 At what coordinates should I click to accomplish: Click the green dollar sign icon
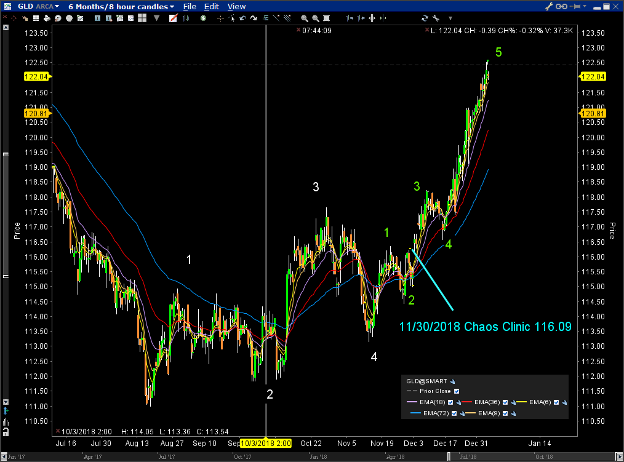pyautogui.click(x=203, y=18)
